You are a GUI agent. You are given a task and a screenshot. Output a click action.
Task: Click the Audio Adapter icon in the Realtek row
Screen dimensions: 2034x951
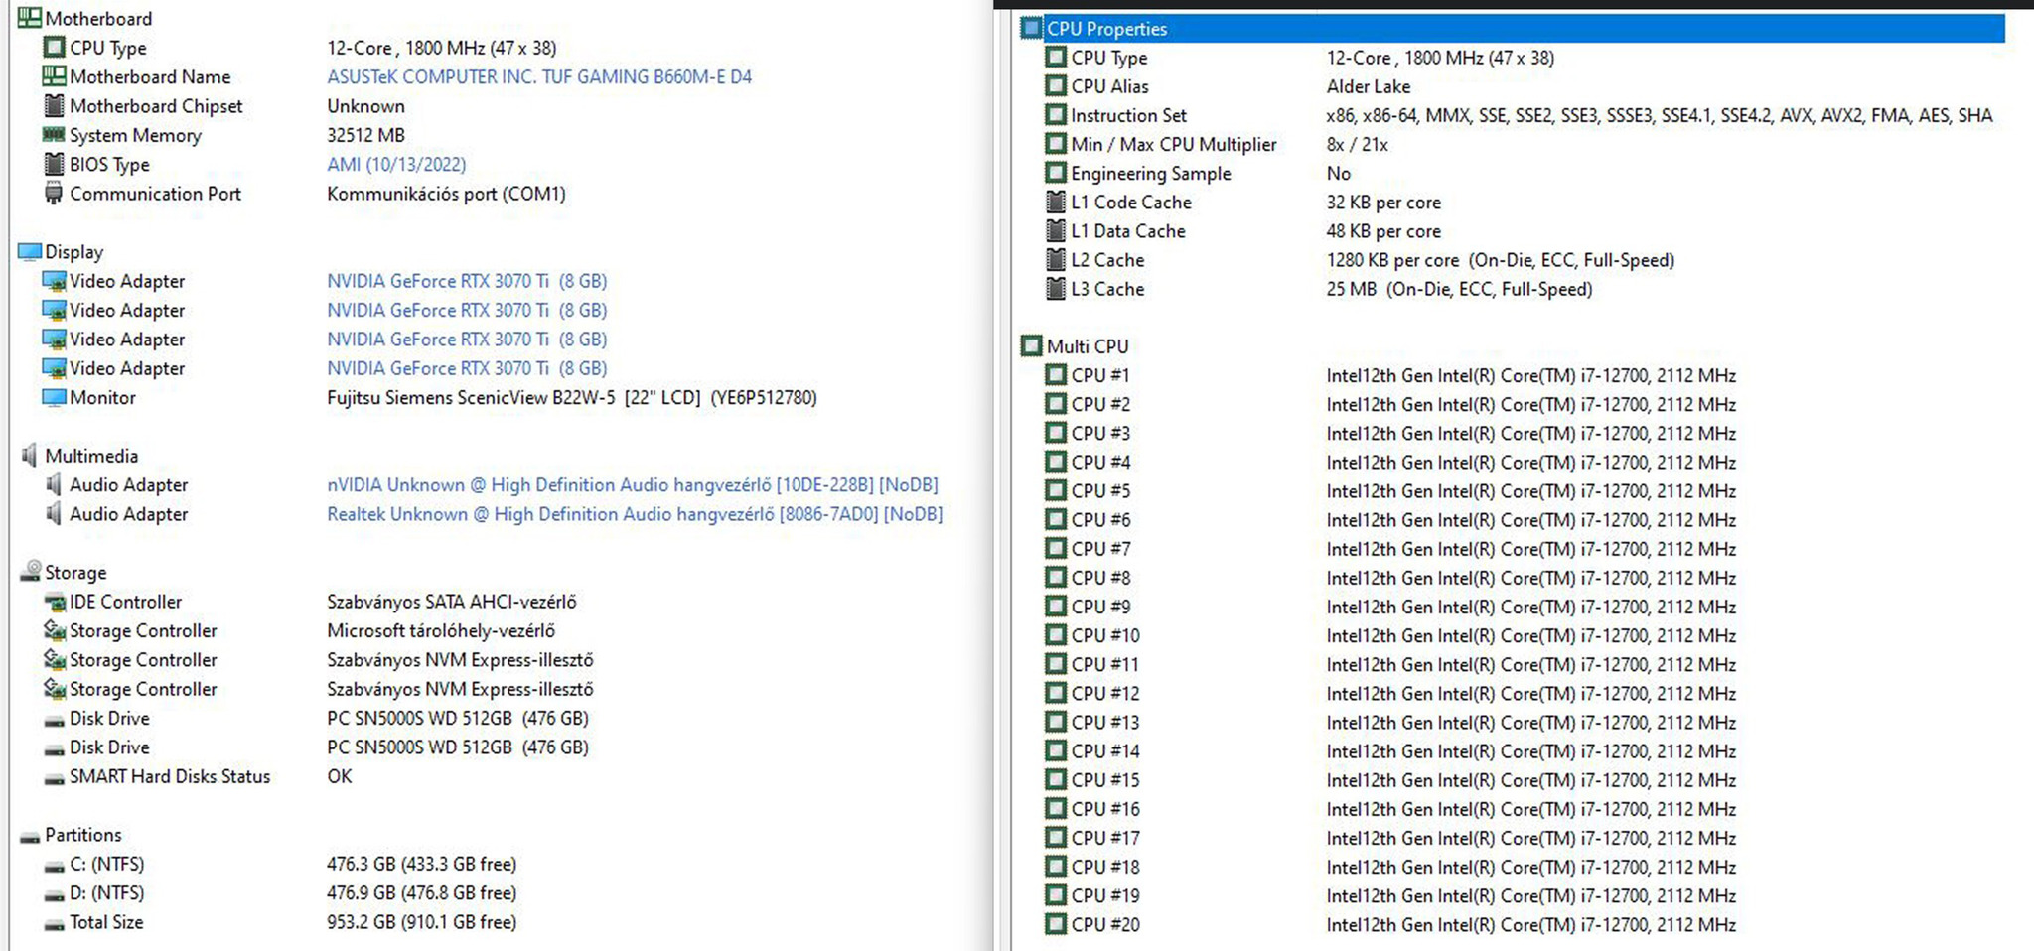point(54,514)
